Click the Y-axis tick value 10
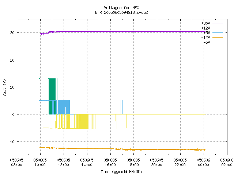 [12, 87]
